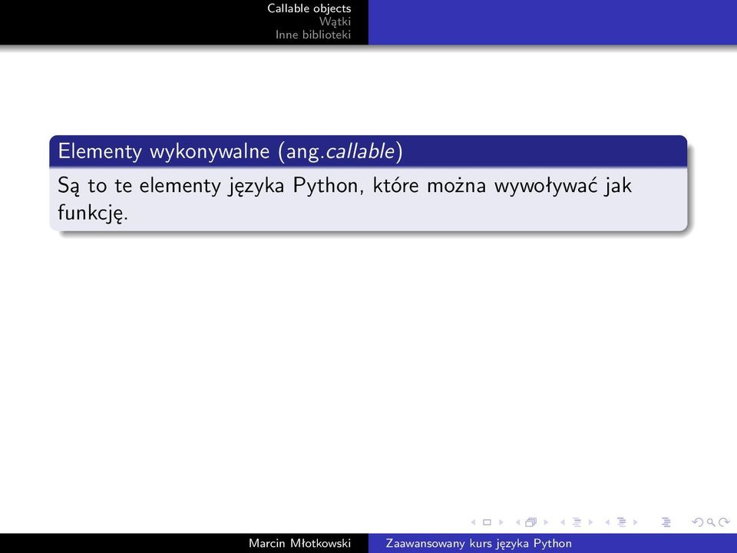Go to next section arrow
This screenshot has height=553, width=737.
pos(636,522)
